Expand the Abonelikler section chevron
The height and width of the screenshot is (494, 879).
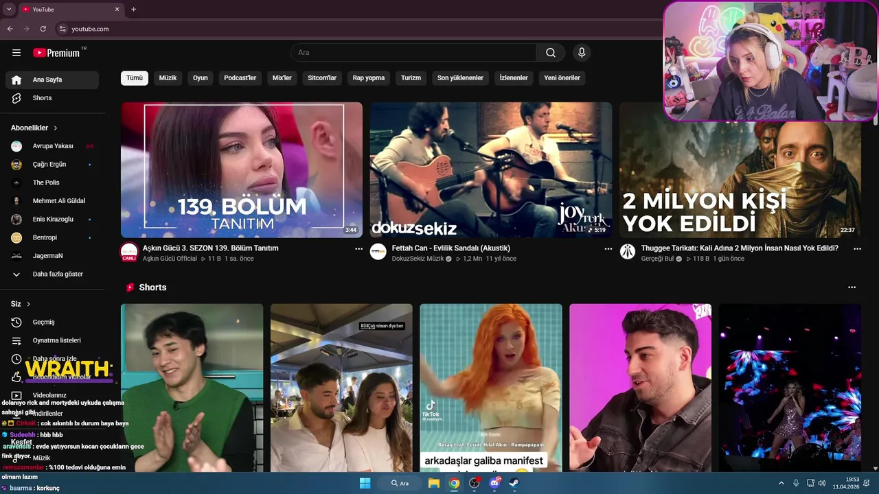56,128
